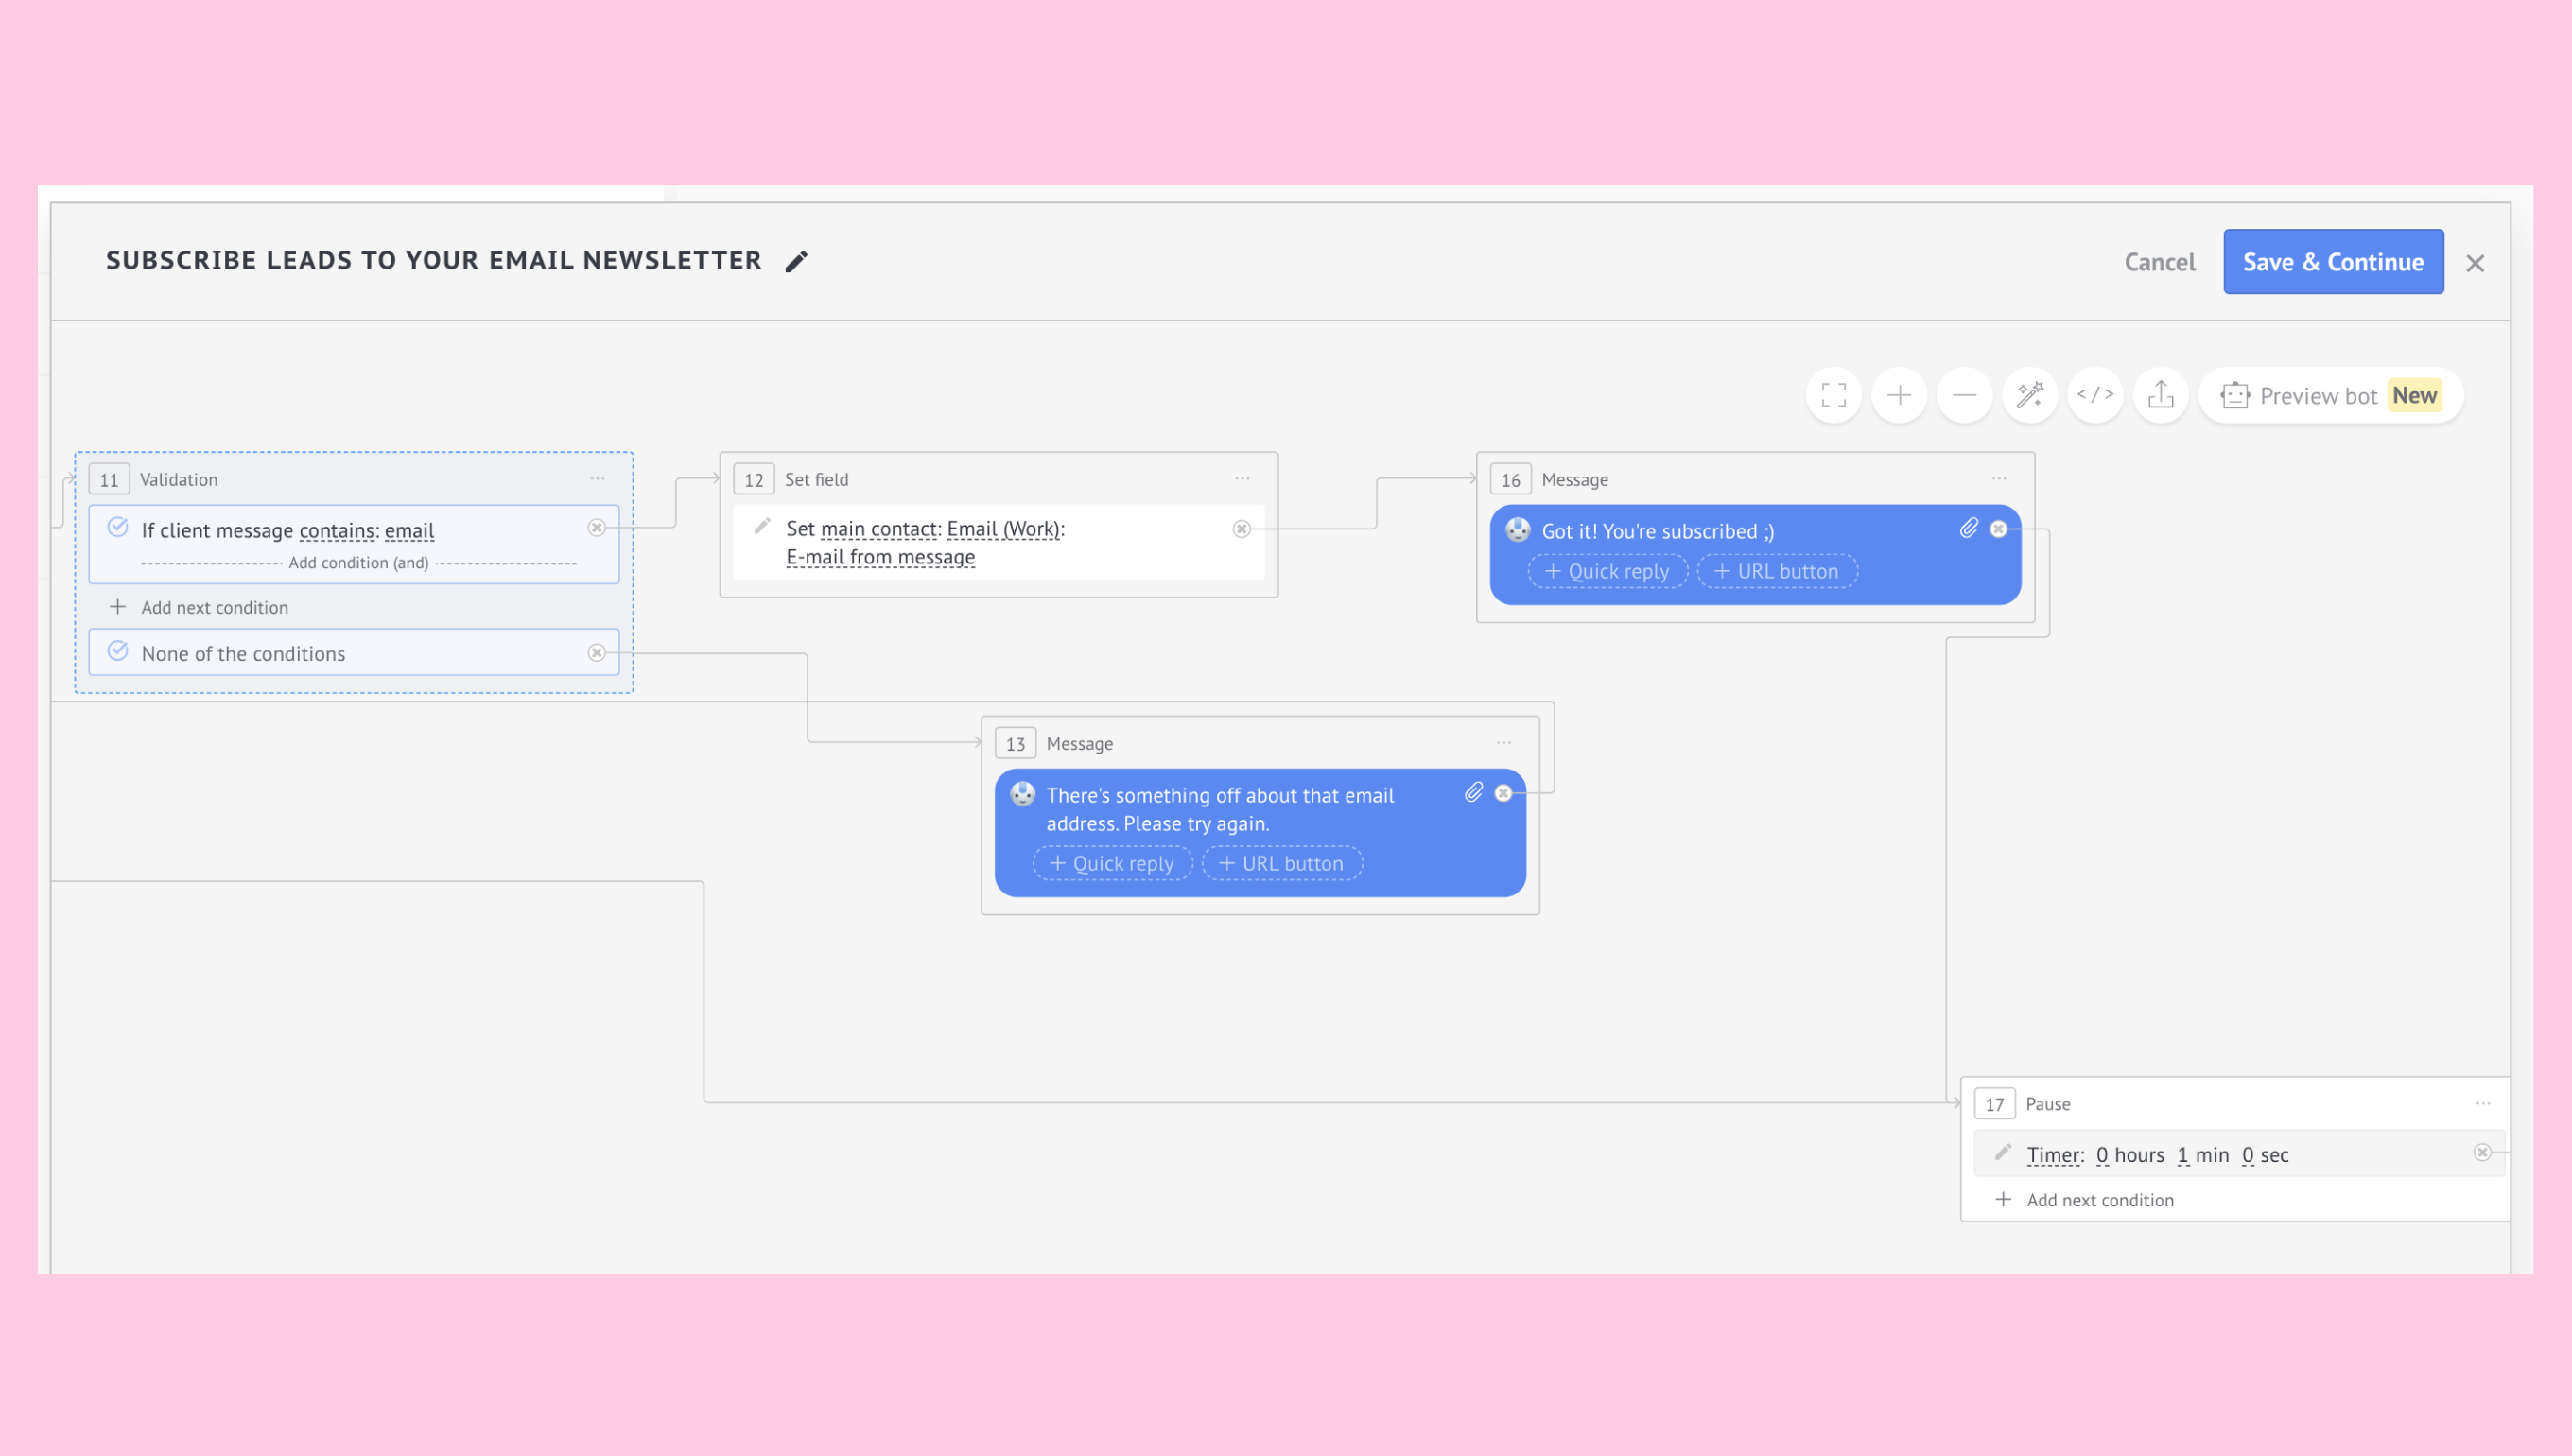Click 'Got it! You're subscribed ;)' text
Viewport: 2572px width, 1456px height.
tap(1658, 532)
